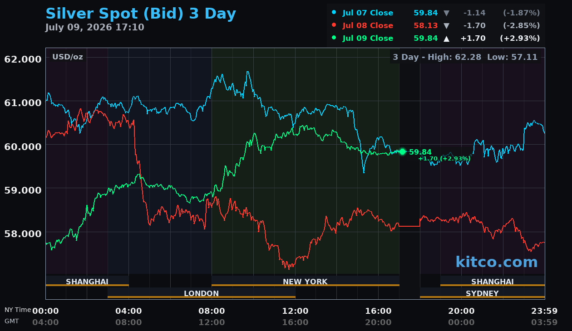This screenshot has width=572, height=331.
Task: Click the left SHANGHAI session bar
Action: pyautogui.click(x=87, y=282)
